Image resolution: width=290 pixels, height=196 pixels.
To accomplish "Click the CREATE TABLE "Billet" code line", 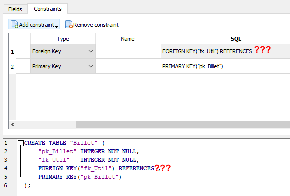I will (64, 143).
